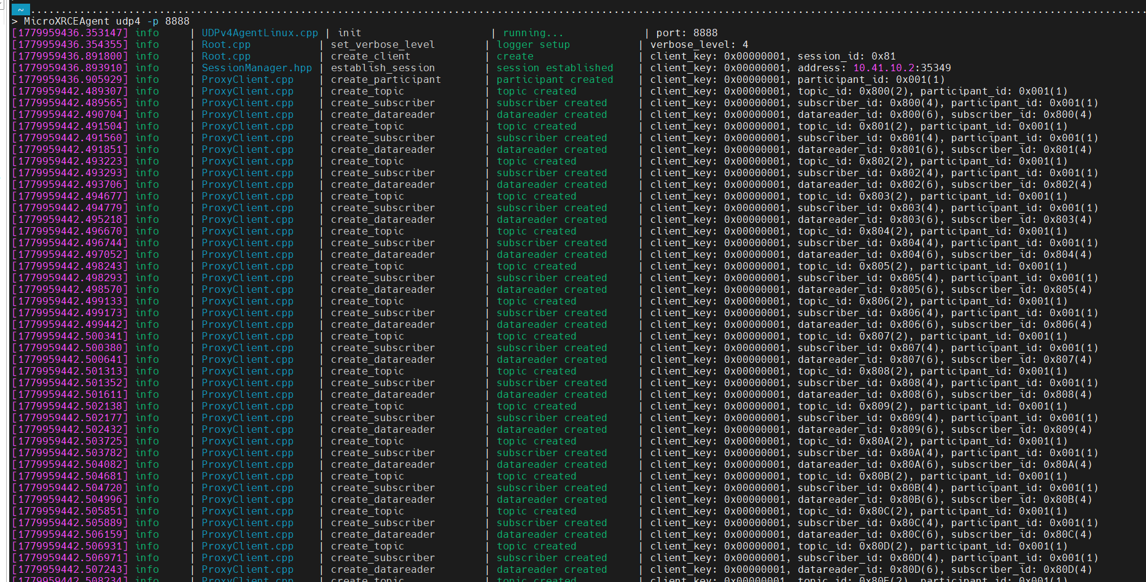Select the value "datareader_id: 0x80B(6)"
This screenshot has width=1146, height=582.
coord(868,499)
